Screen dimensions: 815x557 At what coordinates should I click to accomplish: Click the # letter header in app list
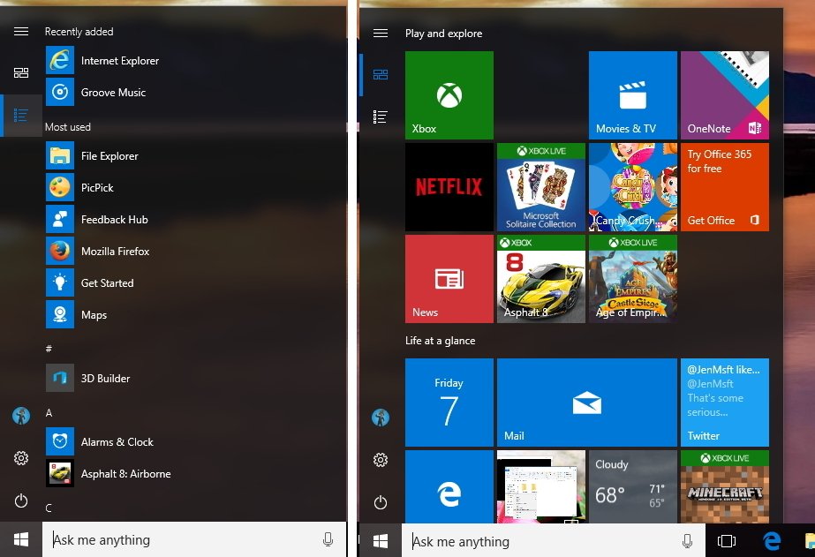(x=49, y=349)
